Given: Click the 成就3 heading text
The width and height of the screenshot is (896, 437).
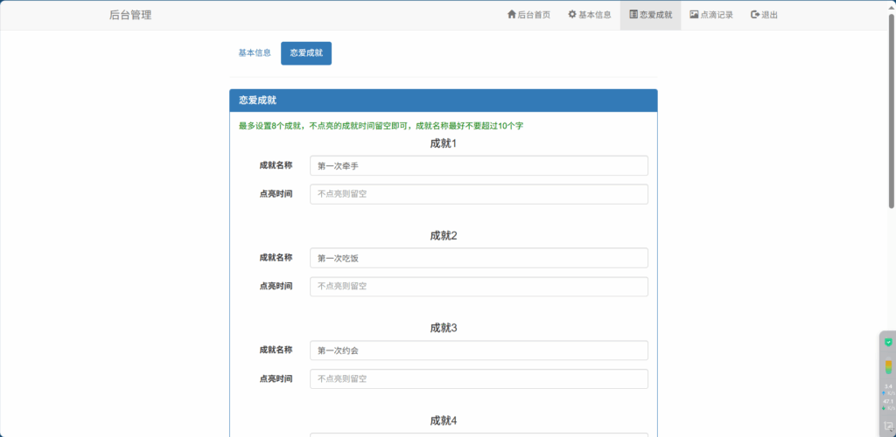Looking at the screenshot, I should (444, 329).
